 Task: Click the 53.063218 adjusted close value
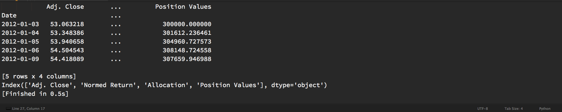pos(67,24)
